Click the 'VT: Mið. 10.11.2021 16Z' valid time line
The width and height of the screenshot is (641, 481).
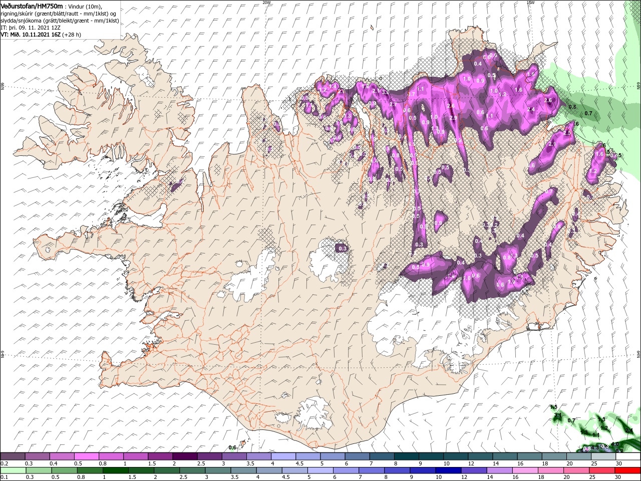[x=31, y=35]
